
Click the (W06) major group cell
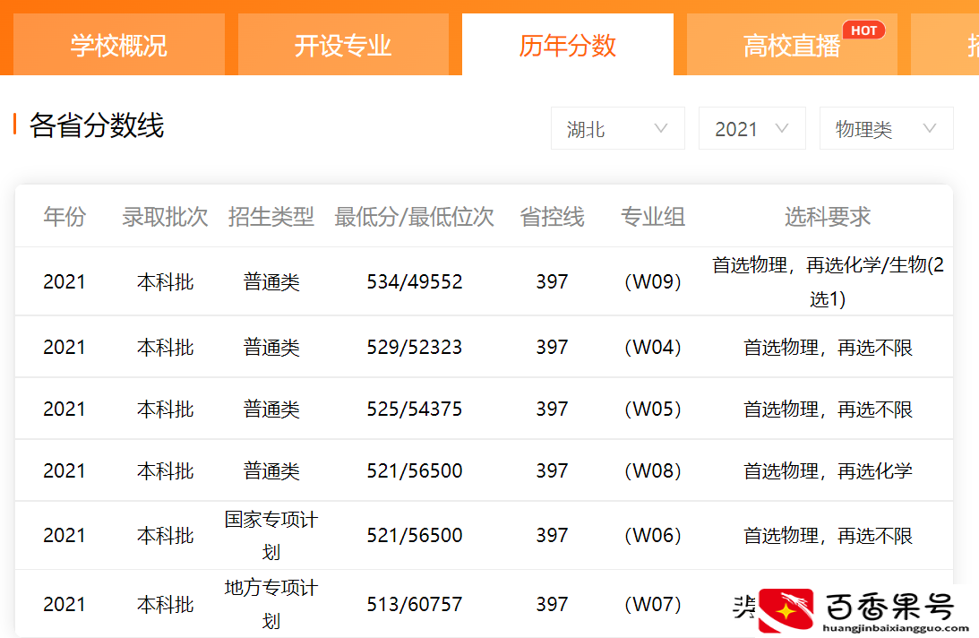tap(652, 536)
